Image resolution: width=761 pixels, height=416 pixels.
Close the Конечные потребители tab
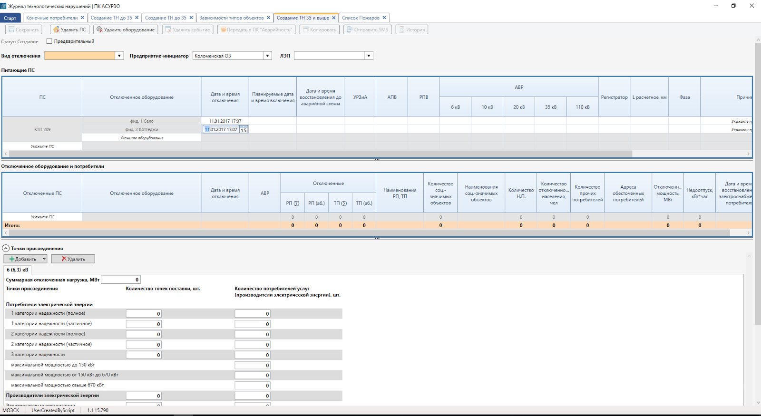[82, 18]
